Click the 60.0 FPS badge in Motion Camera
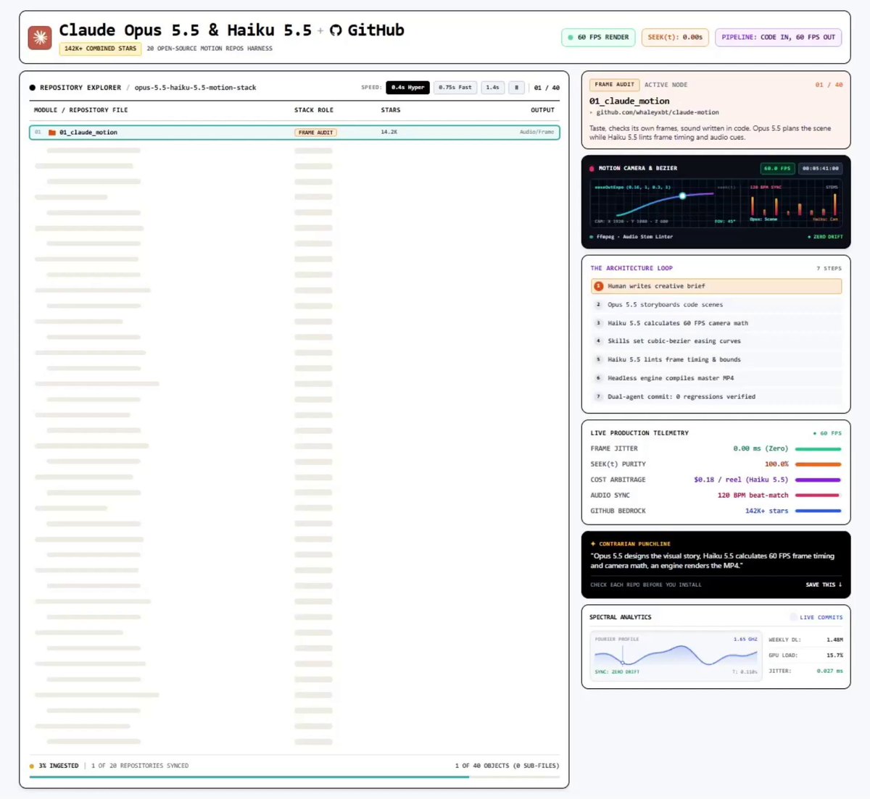This screenshot has height=799, width=870. (776, 168)
